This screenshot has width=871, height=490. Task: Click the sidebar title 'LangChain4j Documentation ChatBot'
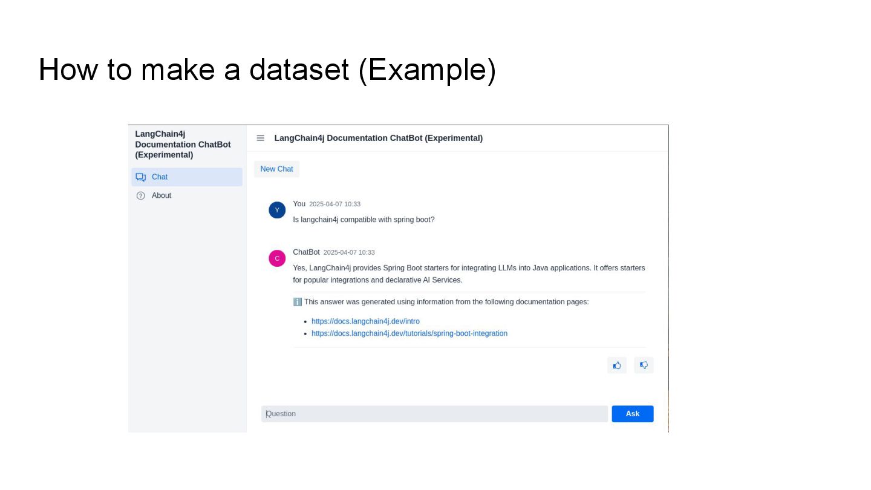click(183, 145)
